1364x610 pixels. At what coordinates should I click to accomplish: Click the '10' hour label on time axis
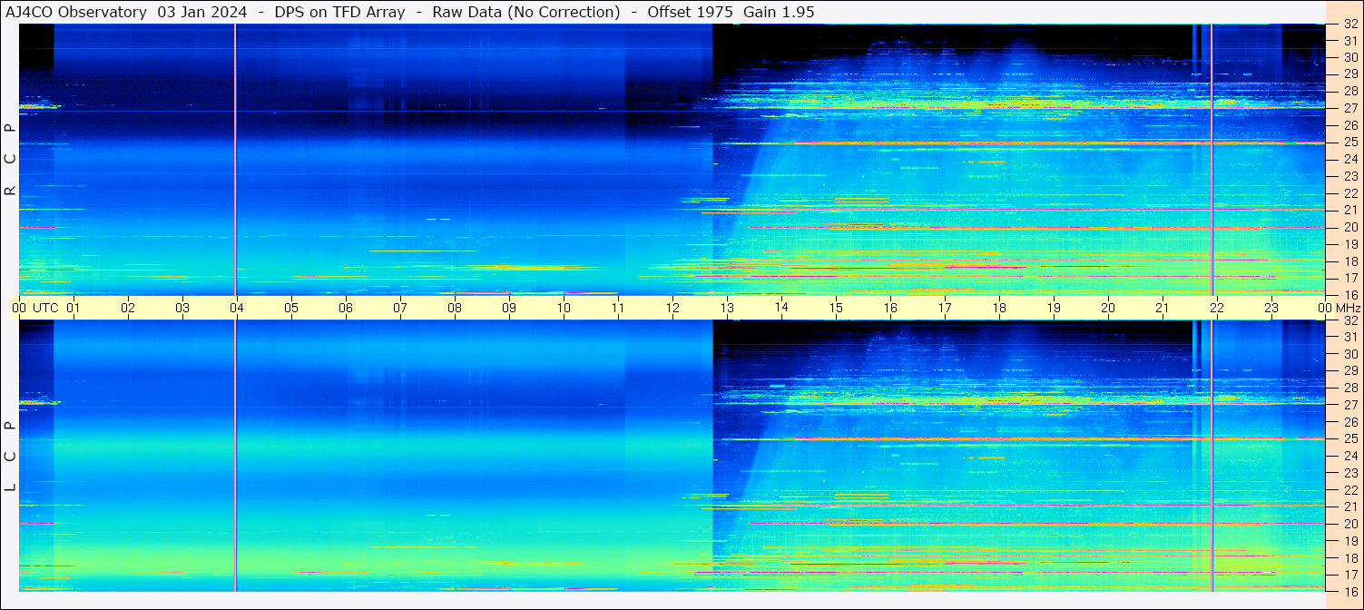(564, 308)
